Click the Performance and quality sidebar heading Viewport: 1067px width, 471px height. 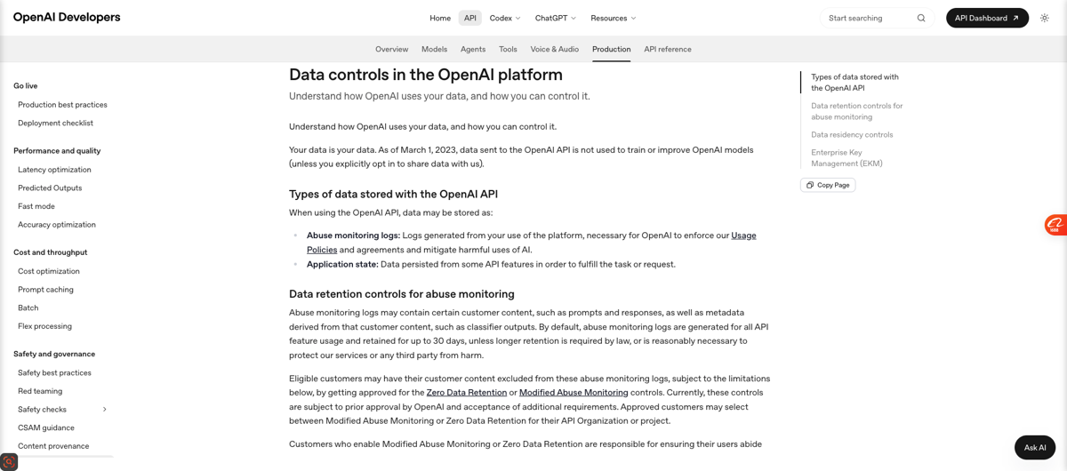tap(57, 151)
